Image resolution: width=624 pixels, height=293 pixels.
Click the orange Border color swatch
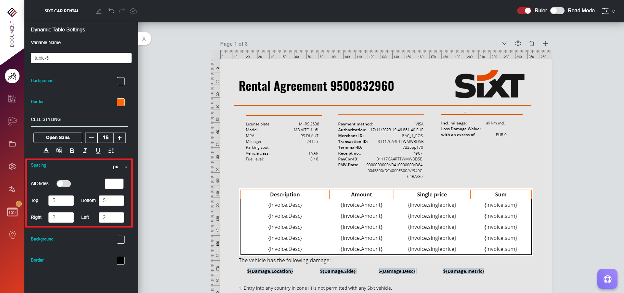click(x=121, y=102)
